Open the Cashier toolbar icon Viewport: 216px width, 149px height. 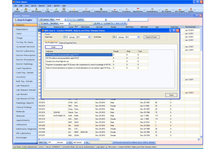[x=56, y=10]
